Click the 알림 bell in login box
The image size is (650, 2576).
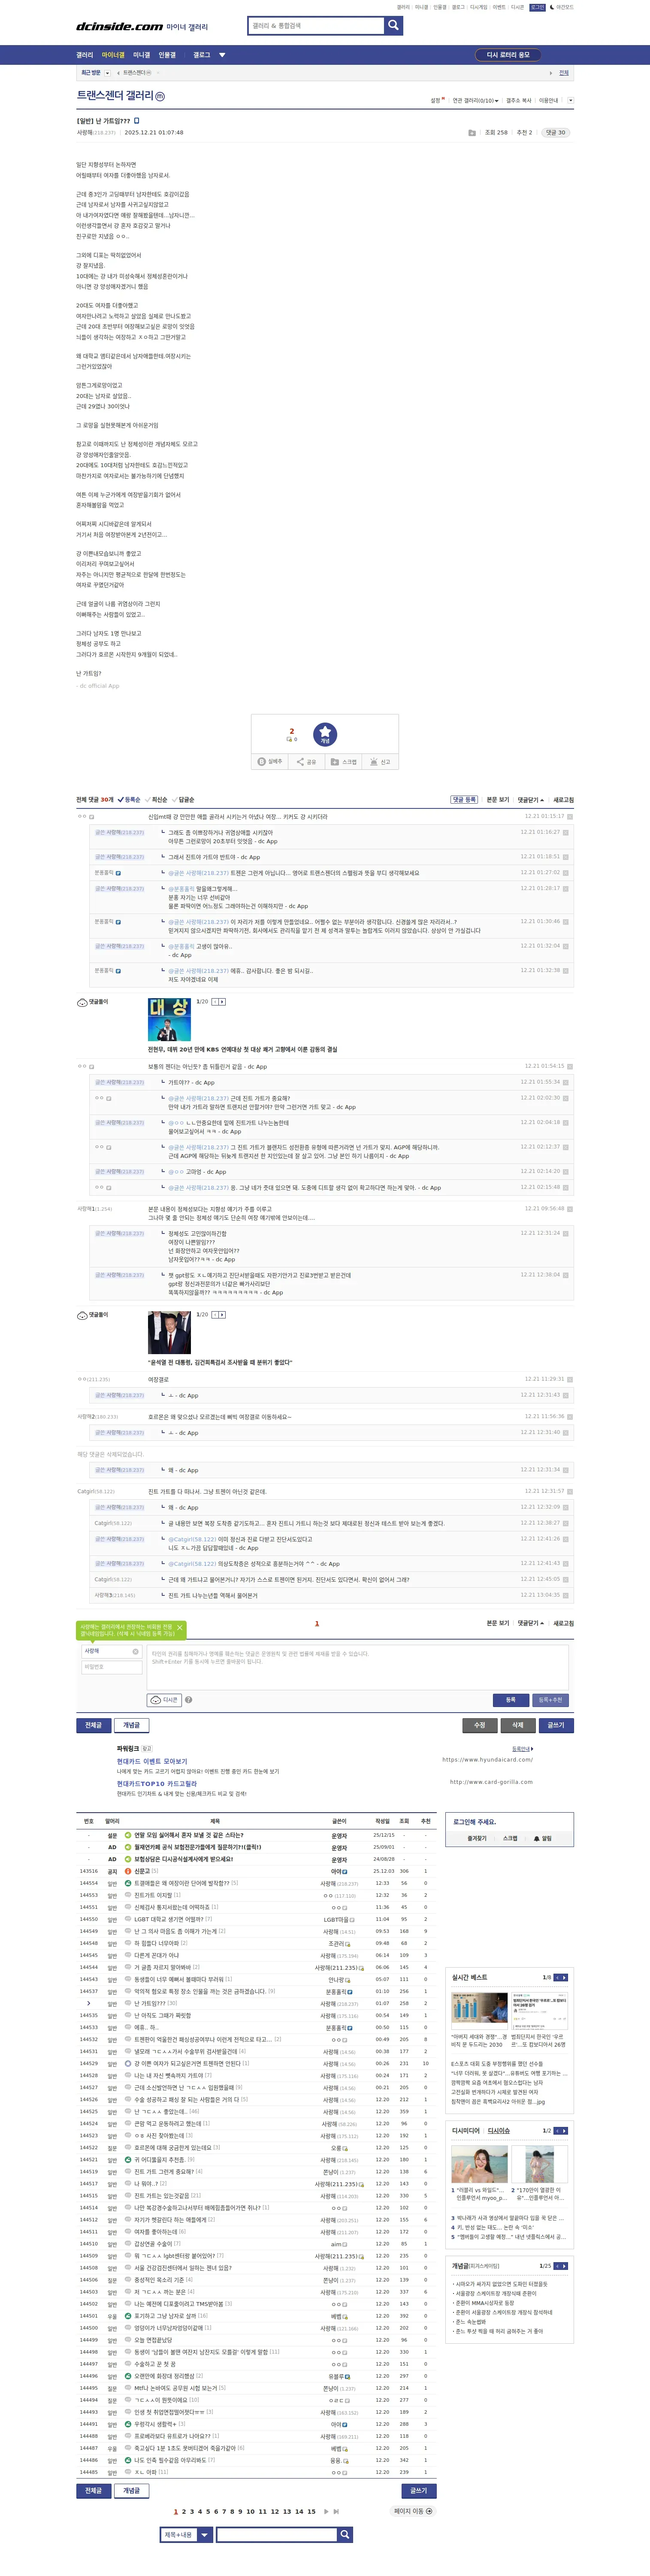click(x=543, y=1838)
